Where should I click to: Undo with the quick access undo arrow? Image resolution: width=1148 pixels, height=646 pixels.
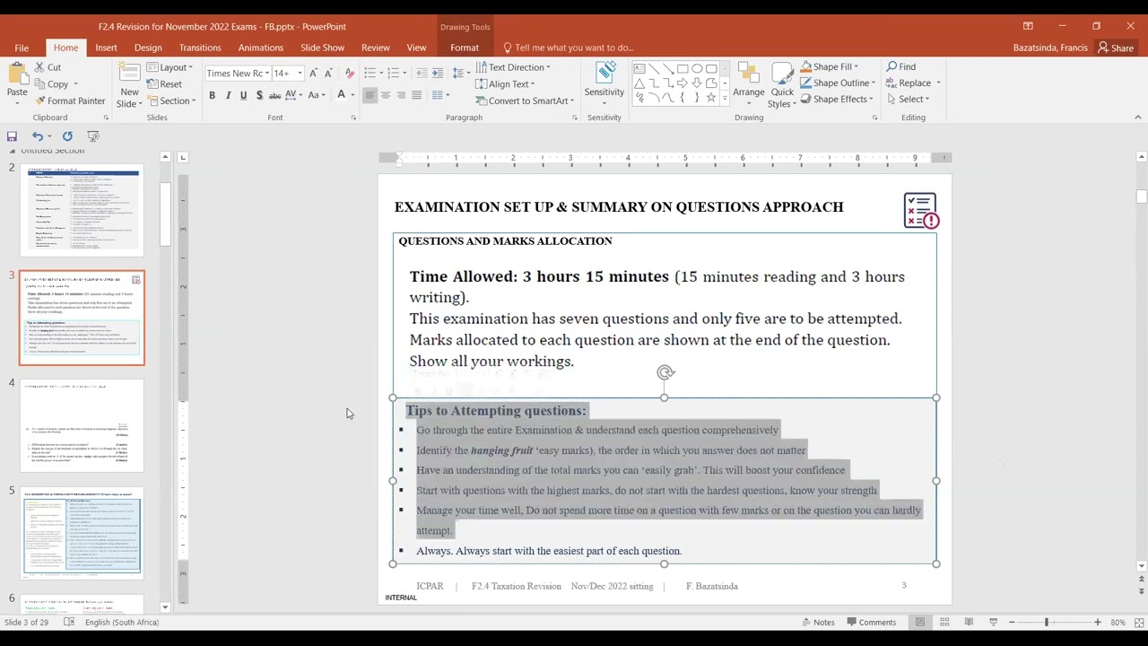tap(37, 136)
